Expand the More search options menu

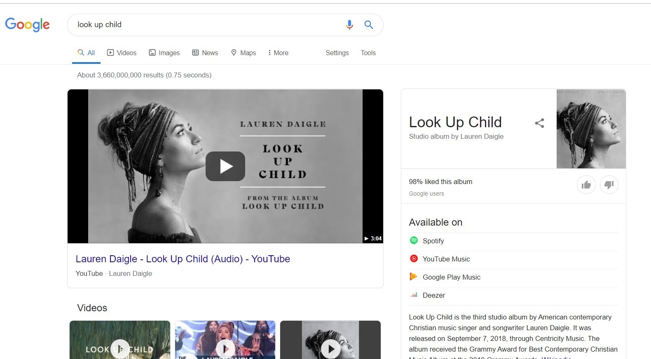tap(278, 53)
